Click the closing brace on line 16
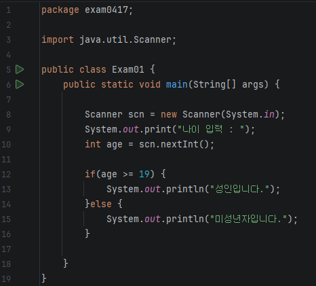Image resolution: width=316 pixels, height=286 pixels. click(x=87, y=234)
